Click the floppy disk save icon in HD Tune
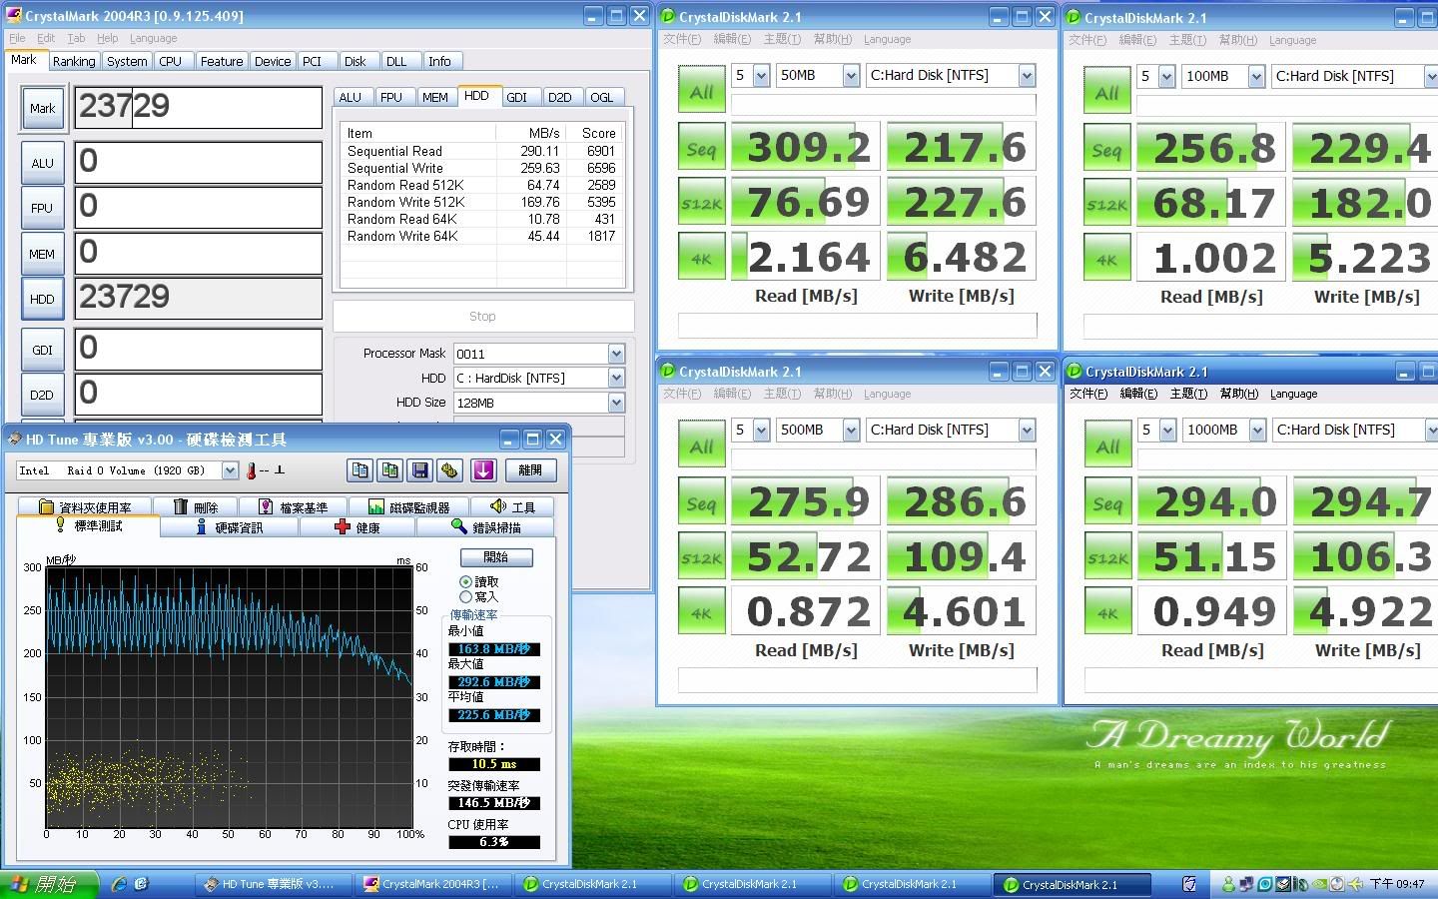This screenshot has height=899, width=1438. (419, 470)
